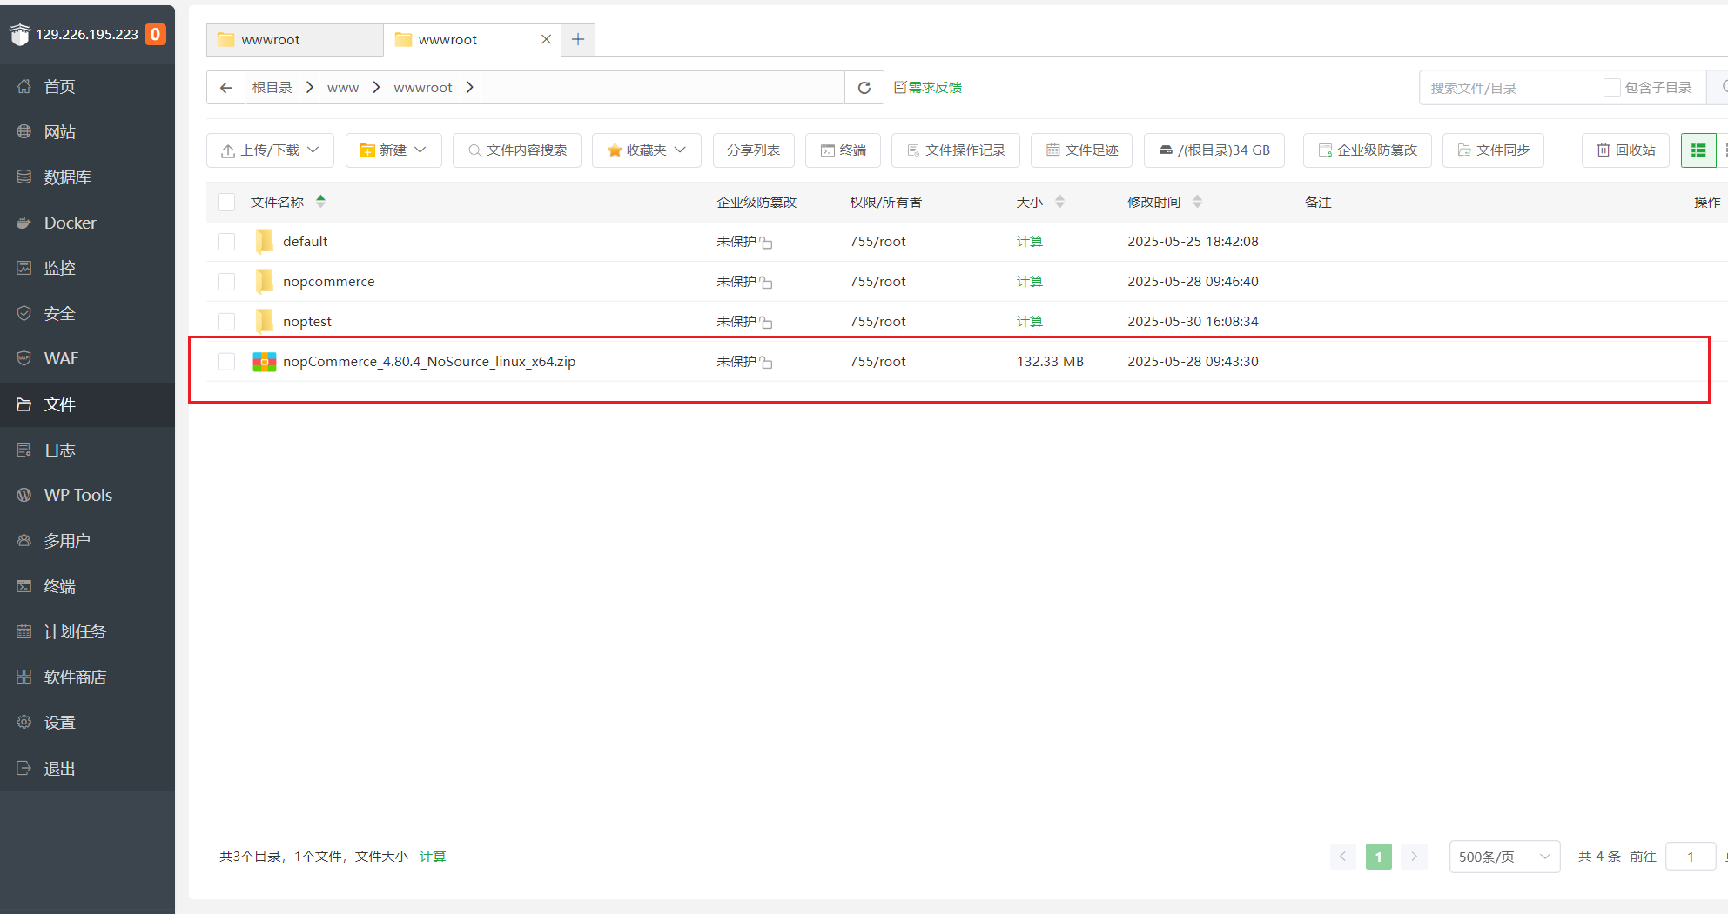Click 根目录 in breadcrumb path
Screen dimensions: 1728x914
(x=272, y=88)
